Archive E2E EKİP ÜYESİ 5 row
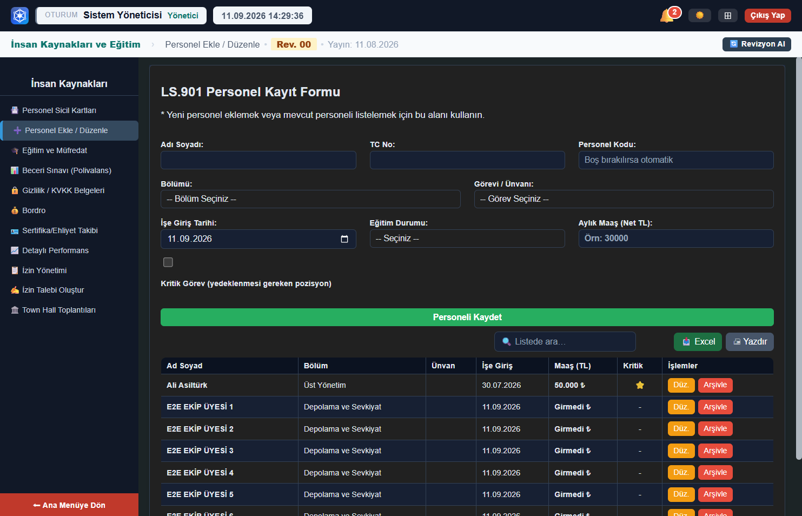802x516 pixels. coord(715,494)
